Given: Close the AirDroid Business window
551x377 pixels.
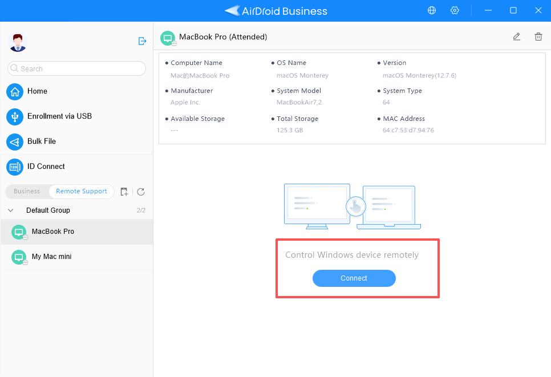Looking at the screenshot, I should click(538, 10).
